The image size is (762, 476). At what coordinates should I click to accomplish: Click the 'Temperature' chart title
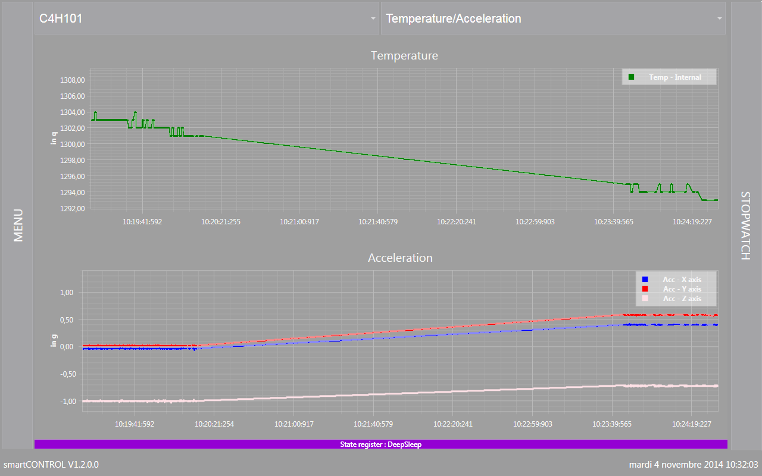(404, 55)
